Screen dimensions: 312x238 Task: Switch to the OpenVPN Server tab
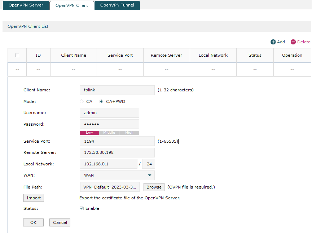click(26, 5)
